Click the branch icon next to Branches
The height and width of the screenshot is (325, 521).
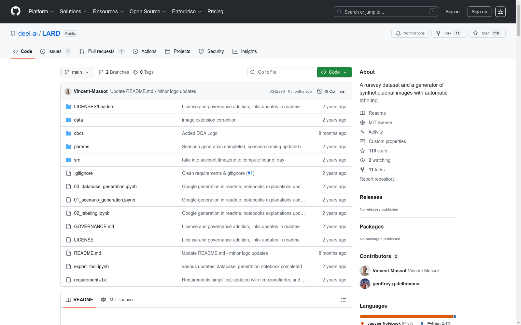[x=101, y=72]
